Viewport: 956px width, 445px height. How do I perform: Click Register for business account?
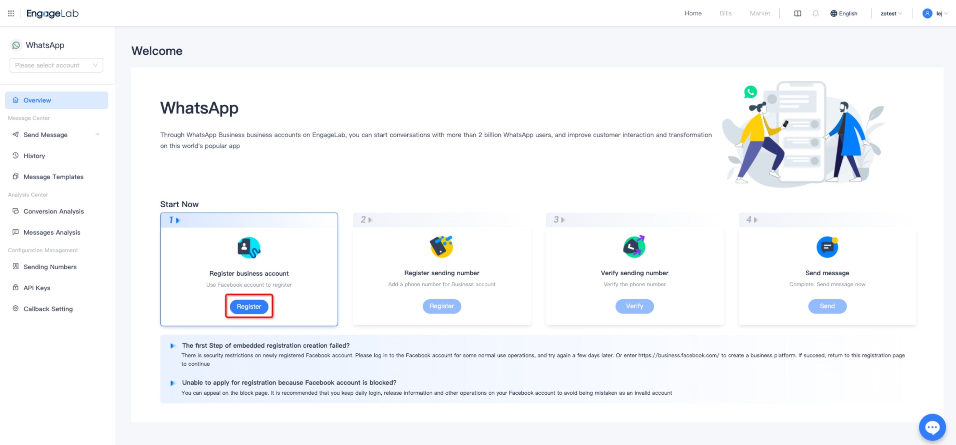click(249, 307)
